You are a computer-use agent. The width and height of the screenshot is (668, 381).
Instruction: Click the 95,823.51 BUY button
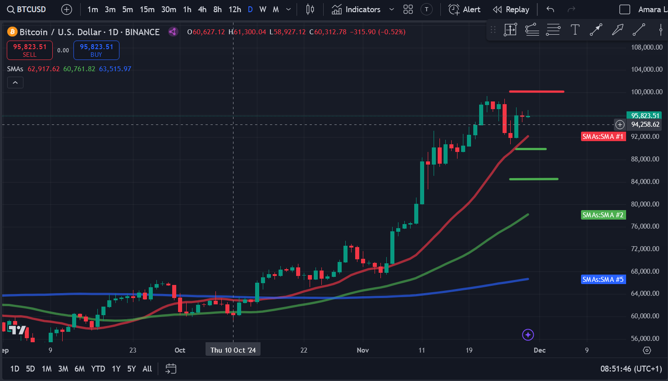96,50
